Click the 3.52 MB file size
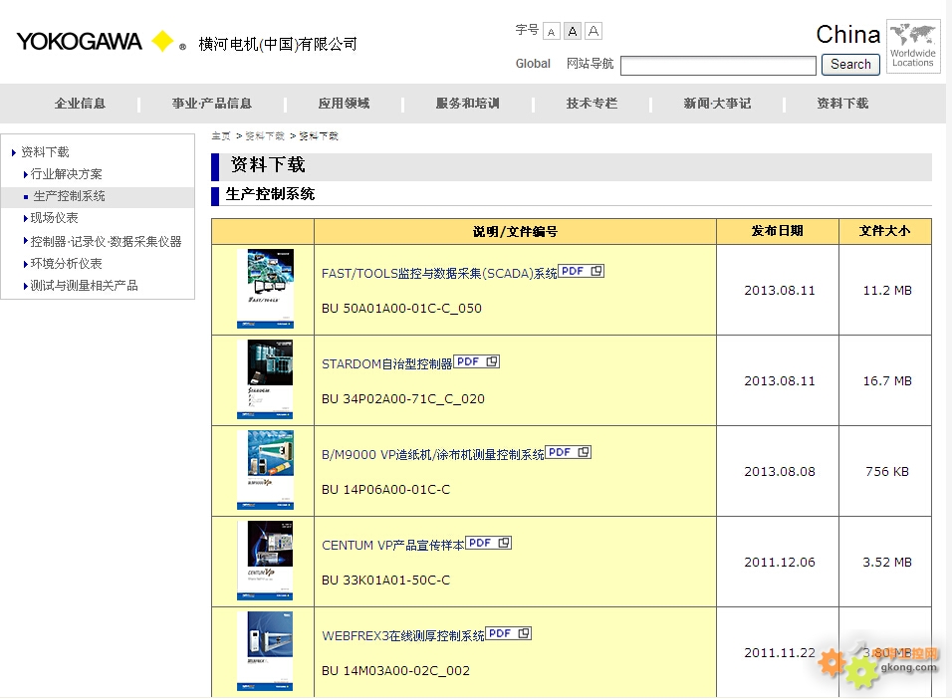The height and width of the screenshot is (699, 952). [x=887, y=562]
